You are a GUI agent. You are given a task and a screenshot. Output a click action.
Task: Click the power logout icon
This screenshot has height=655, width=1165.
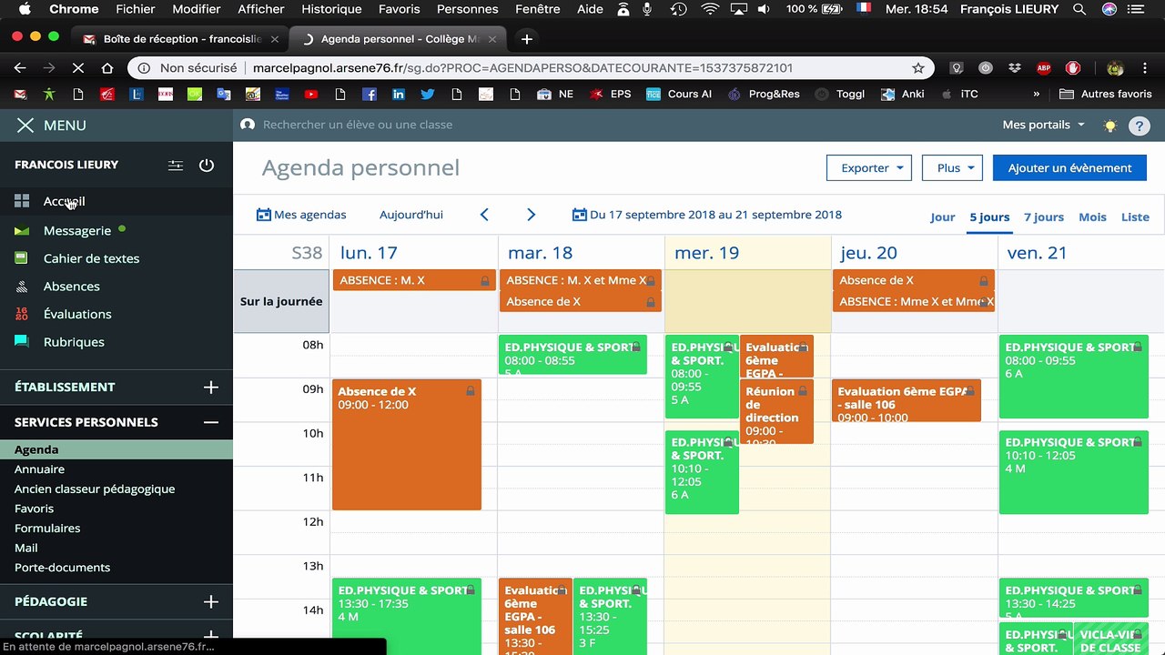pos(207,165)
